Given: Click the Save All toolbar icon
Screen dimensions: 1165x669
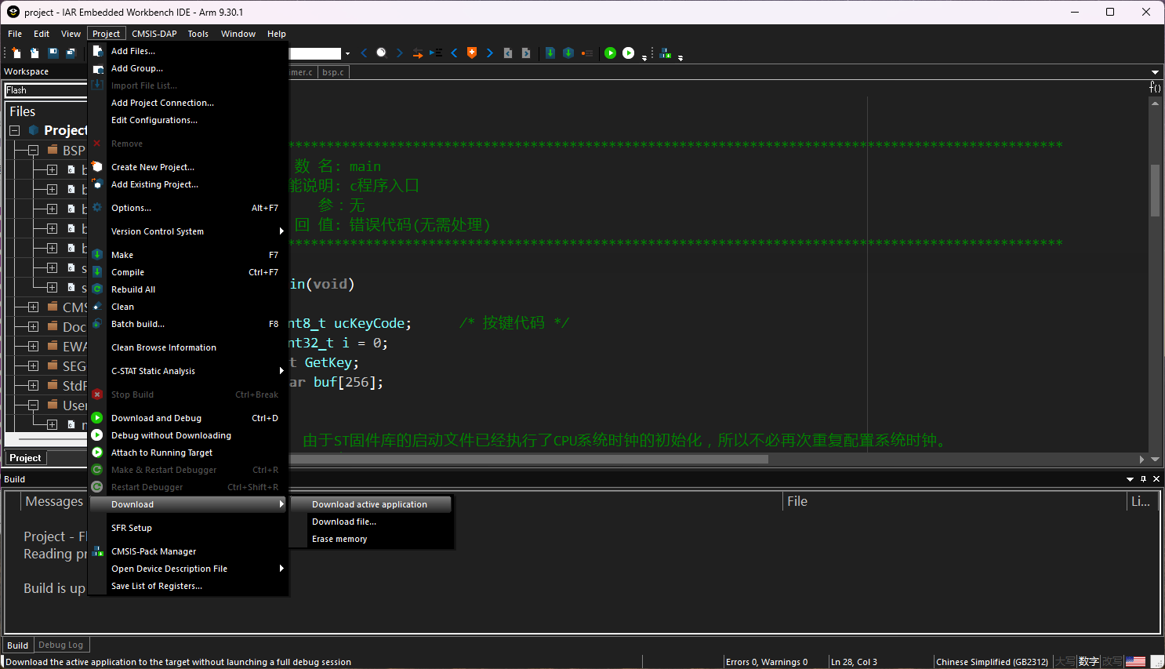Looking at the screenshot, I should point(71,53).
